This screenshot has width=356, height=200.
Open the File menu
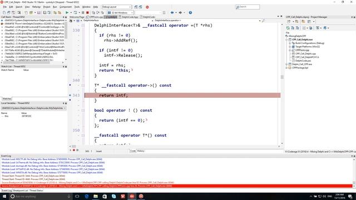(x=5, y=7)
